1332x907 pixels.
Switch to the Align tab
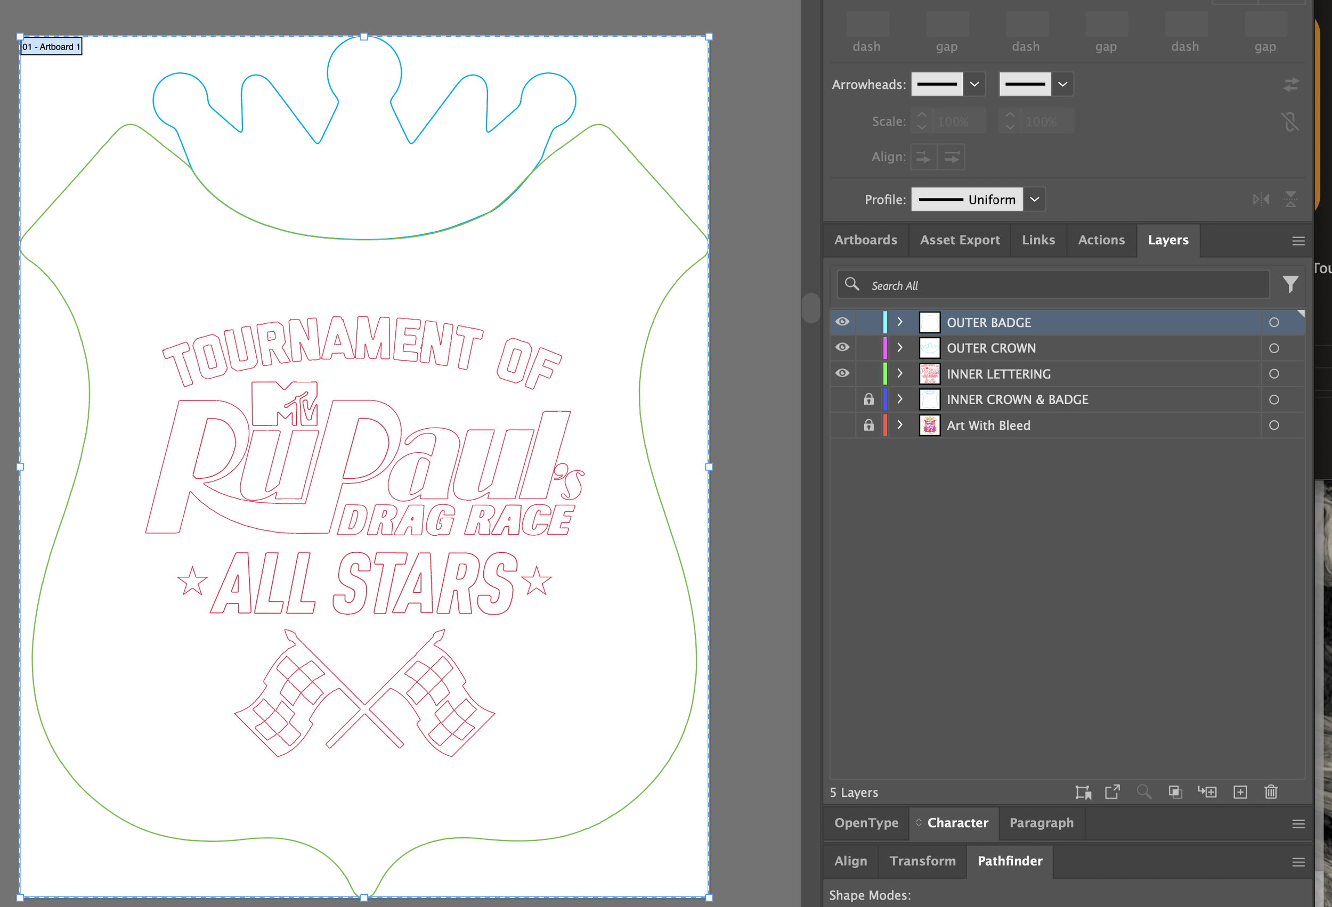tap(850, 861)
